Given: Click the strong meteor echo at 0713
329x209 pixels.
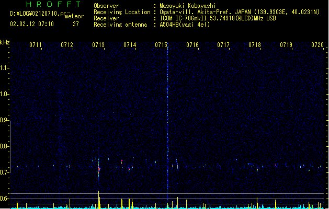Looking at the screenshot, I should (x=99, y=169).
